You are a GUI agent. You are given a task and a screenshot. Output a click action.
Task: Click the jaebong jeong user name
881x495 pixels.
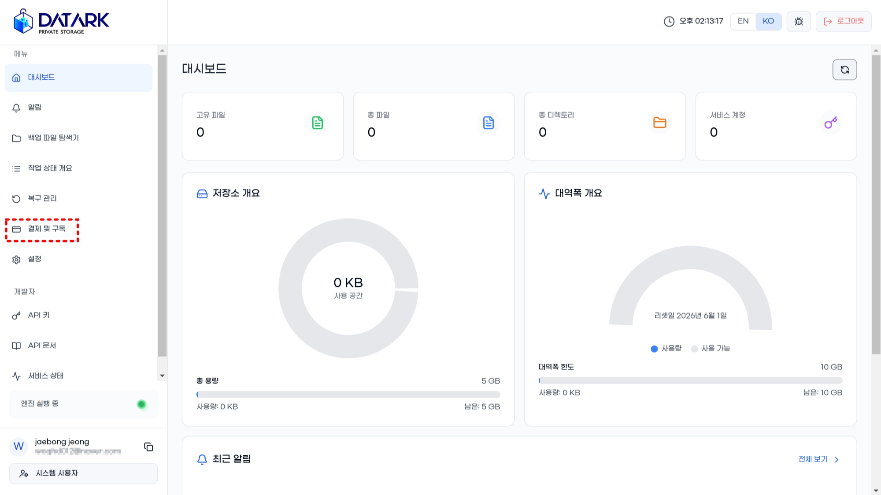pyautogui.click(x=62, y=442)
